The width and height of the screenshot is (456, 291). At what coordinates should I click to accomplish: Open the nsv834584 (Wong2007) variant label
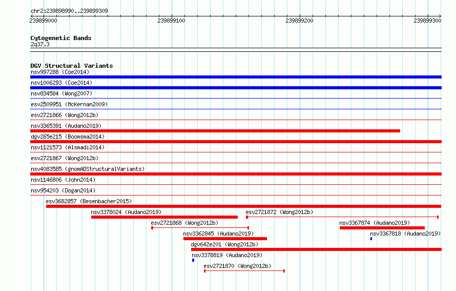pos(61,93)
